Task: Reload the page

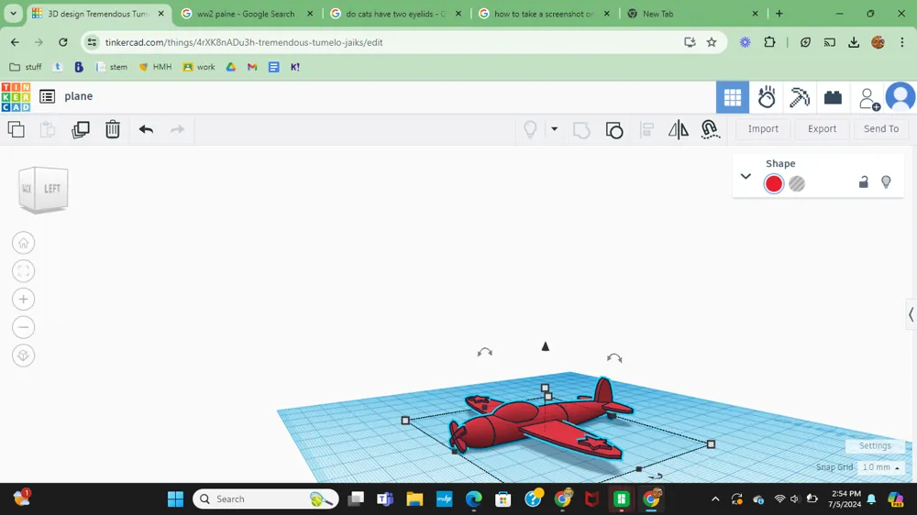Action: click(x=63, y=42)
